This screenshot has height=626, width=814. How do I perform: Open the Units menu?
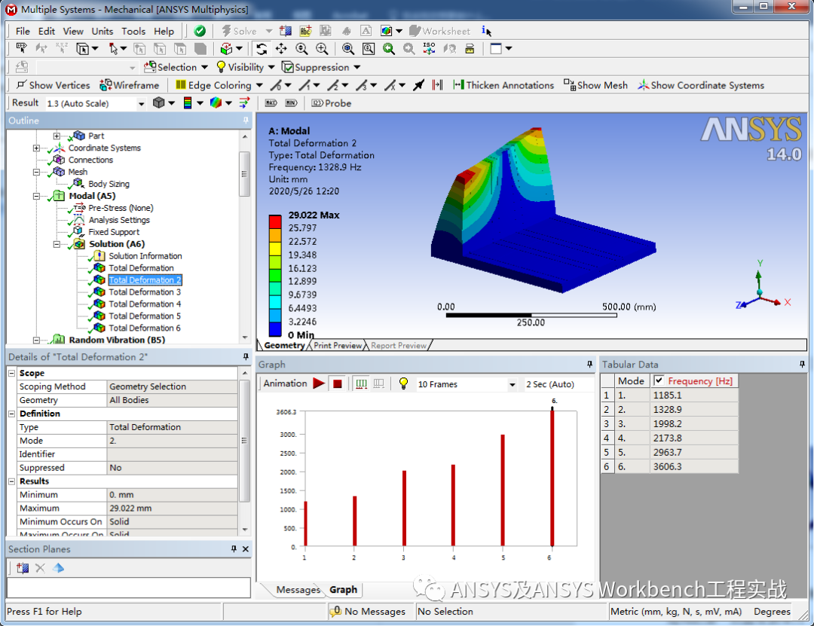point(103,31)
